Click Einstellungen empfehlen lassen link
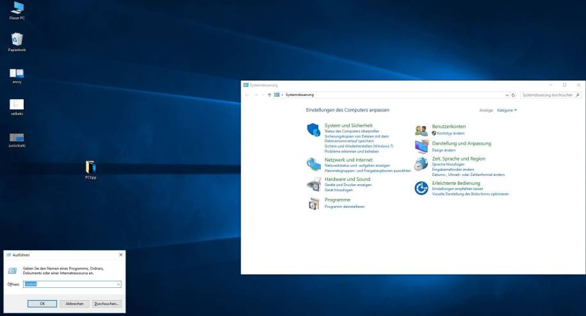 click(x=457, y=189)
